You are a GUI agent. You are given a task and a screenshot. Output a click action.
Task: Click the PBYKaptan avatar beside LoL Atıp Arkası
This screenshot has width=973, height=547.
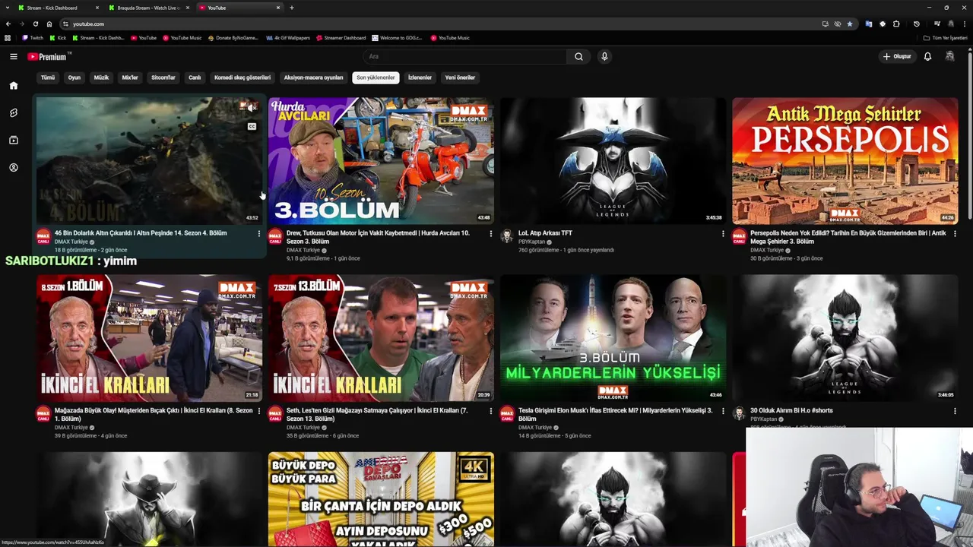[507, 236]
